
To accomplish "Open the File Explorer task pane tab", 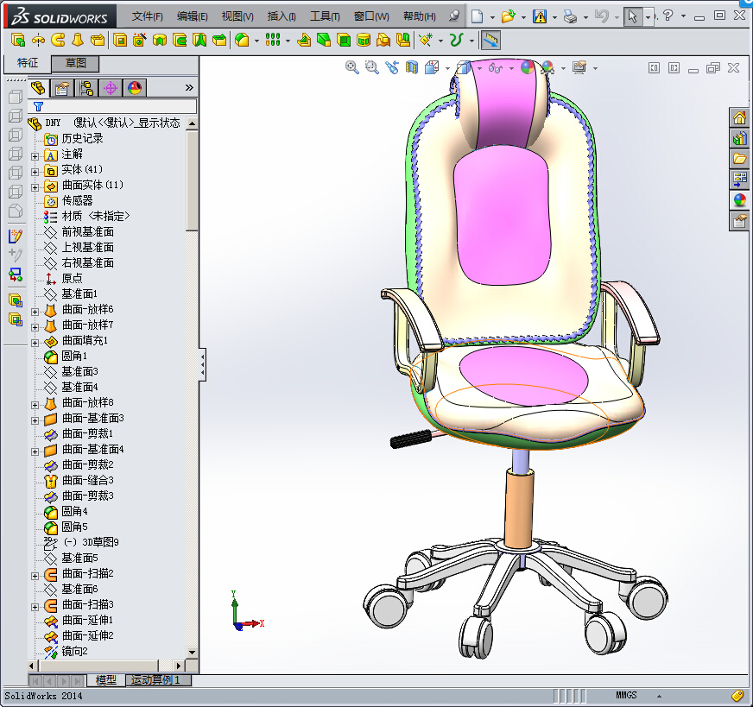I will click(x=739, y=159).
